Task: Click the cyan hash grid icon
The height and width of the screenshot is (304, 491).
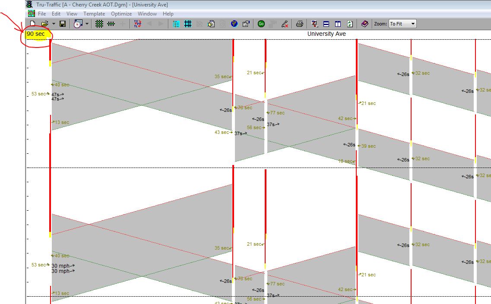Action: click(188, 24)
